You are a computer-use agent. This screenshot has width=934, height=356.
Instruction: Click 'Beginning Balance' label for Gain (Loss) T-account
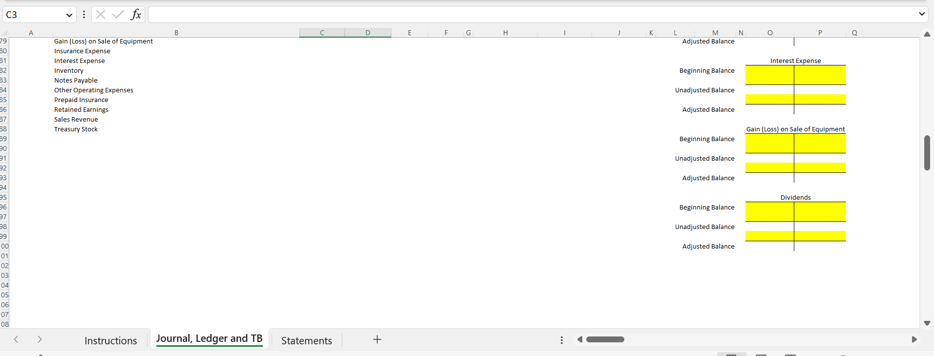(x=707, y=139)
